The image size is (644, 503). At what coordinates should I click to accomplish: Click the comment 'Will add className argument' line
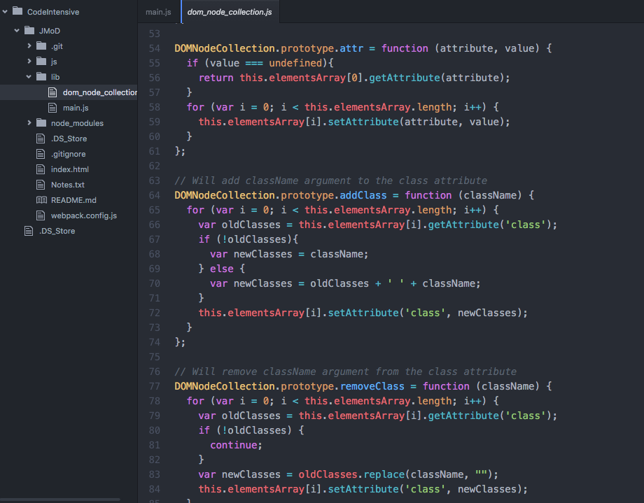coord(330,180)
